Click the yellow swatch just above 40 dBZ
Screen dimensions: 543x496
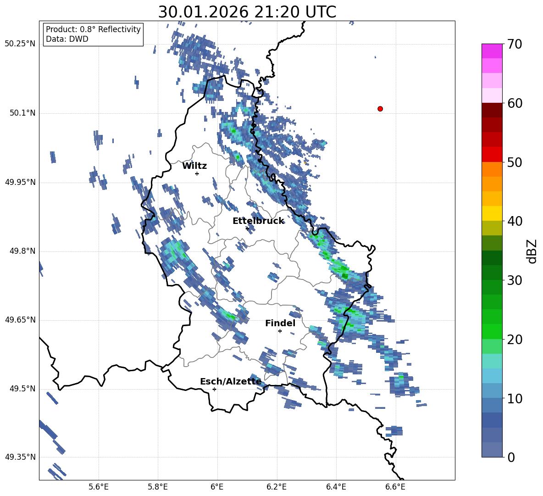click(492, 213)
